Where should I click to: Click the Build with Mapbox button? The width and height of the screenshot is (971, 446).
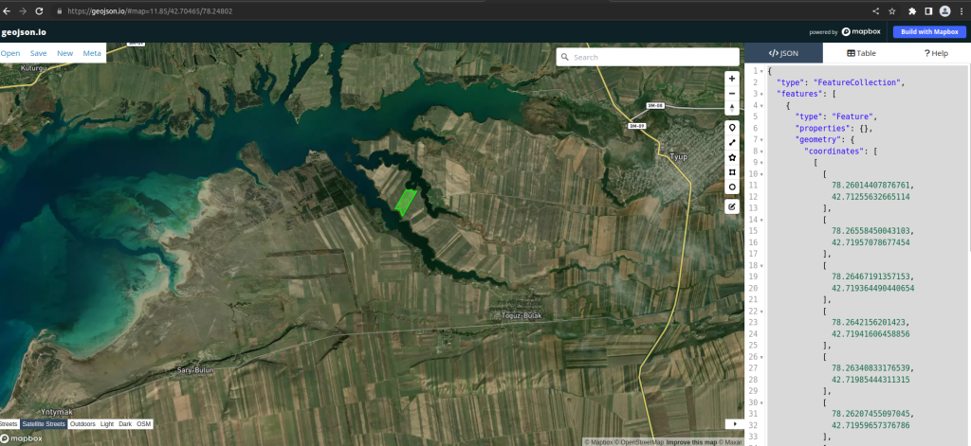tap(929, 32)
